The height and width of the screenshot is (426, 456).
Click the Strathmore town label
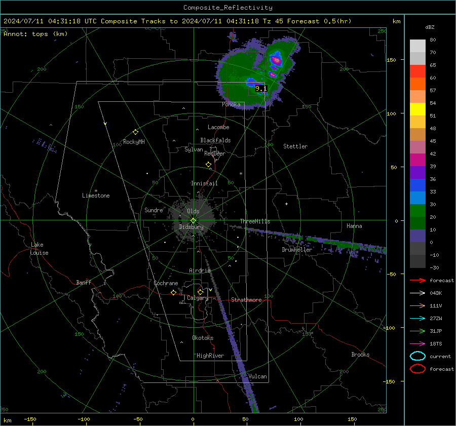click(246, 300)
